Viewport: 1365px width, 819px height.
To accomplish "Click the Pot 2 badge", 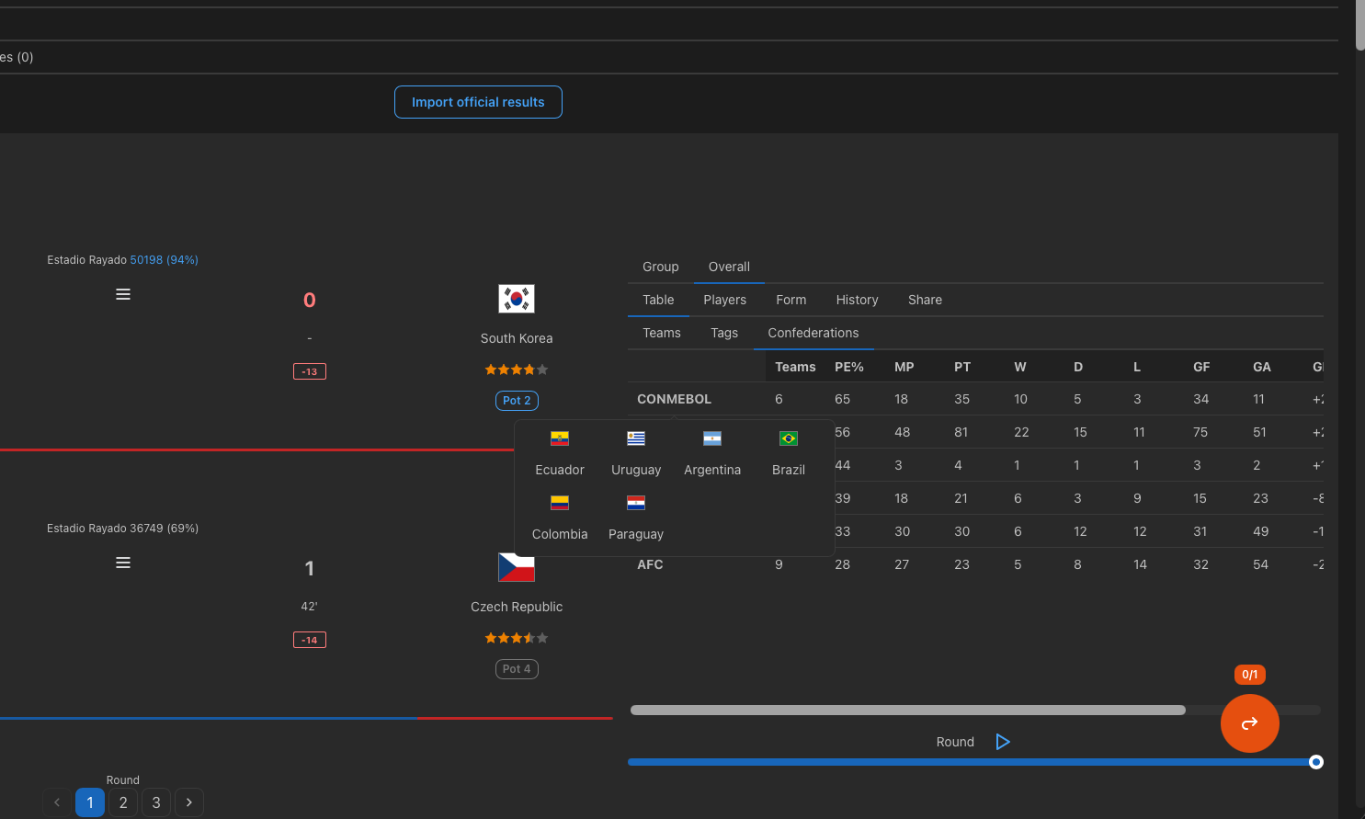I will pos(517,401).
